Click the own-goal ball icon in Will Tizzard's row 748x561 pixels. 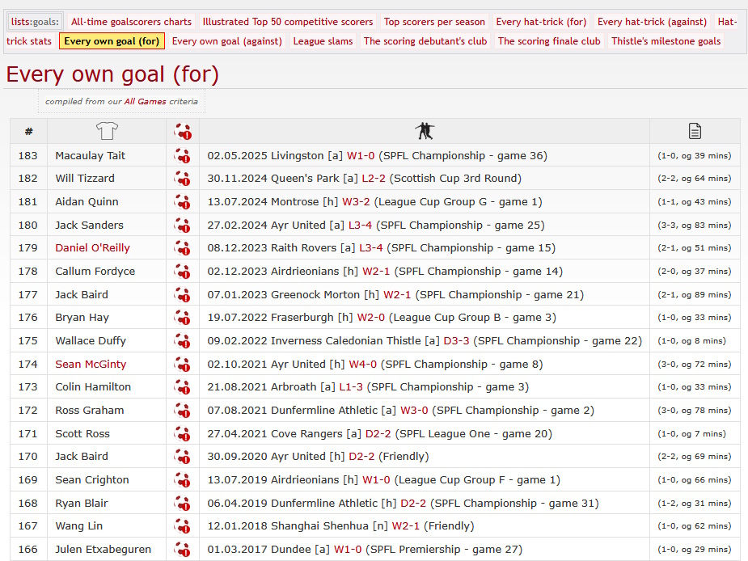[x=183, y=179]
